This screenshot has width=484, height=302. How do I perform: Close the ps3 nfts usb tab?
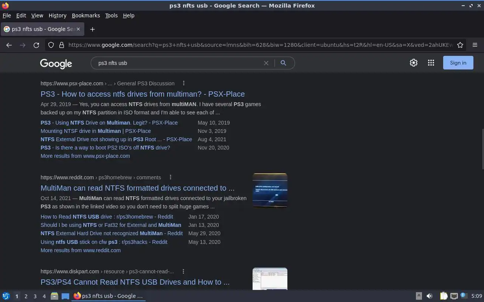[x=78, y=29]
